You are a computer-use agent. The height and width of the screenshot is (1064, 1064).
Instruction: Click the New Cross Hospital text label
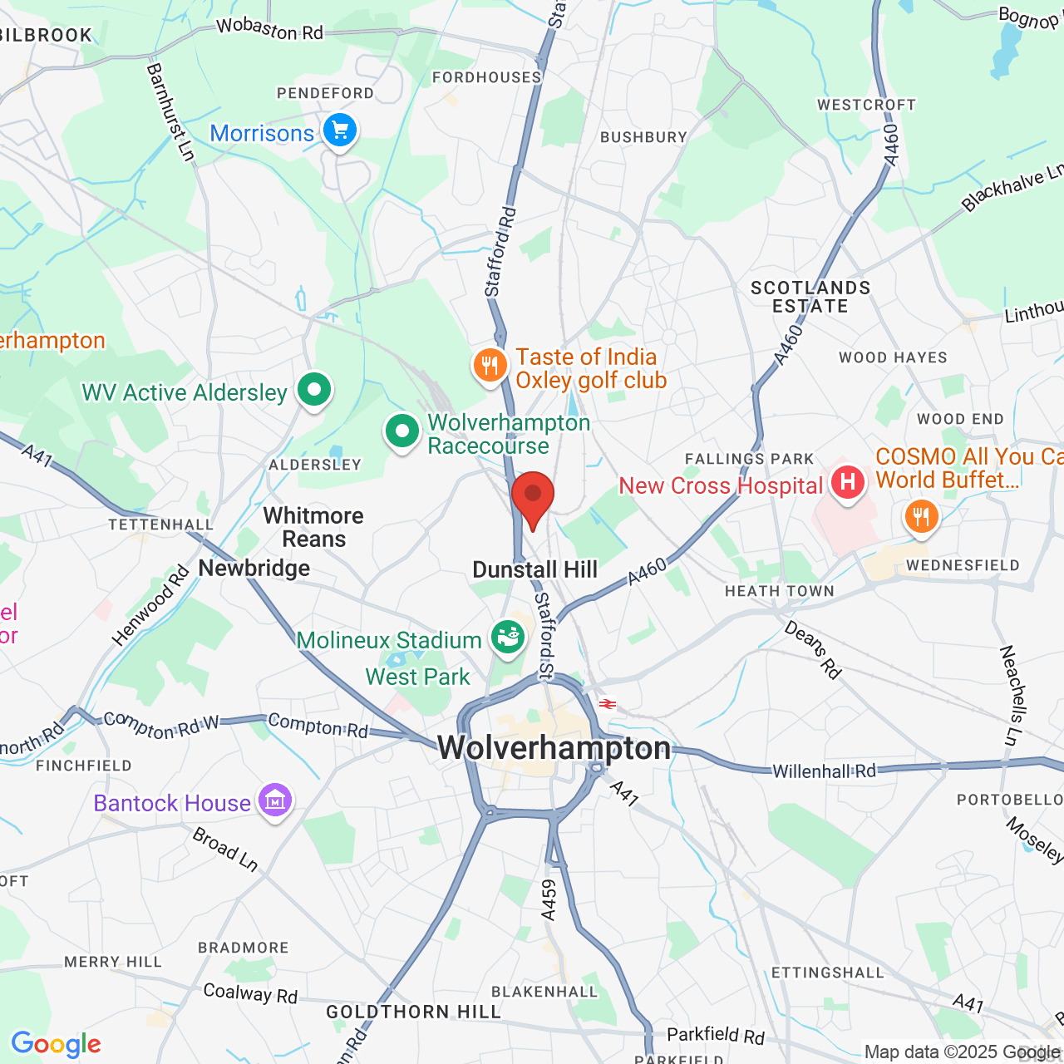click(x=721, y=486)
